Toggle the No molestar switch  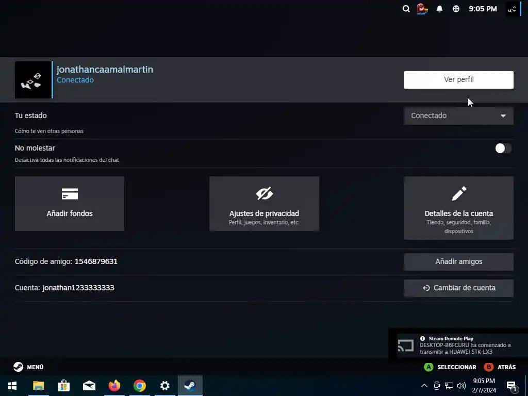pyautogui.click(x=503, y=148)
